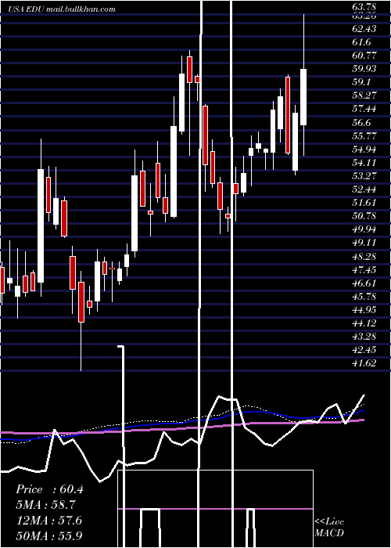Image resolution: width=391 pixels, height=548 pixels.
Task: Click the 49.94 price axis label
Action: pos(364,229)
